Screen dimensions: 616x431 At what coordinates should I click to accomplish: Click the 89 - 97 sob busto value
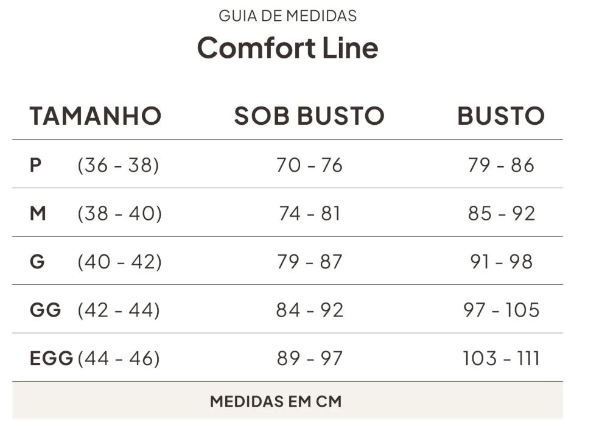click(x=309, y=359)
